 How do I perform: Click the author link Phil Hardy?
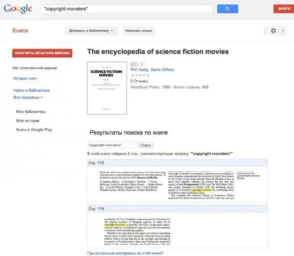pos(139,70)
